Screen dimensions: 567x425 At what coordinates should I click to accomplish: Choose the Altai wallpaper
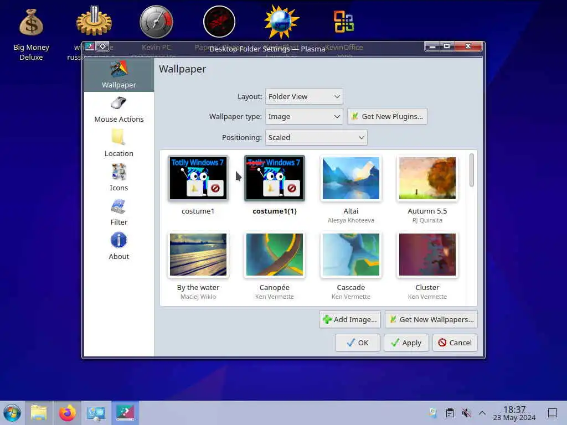point(350,178)
